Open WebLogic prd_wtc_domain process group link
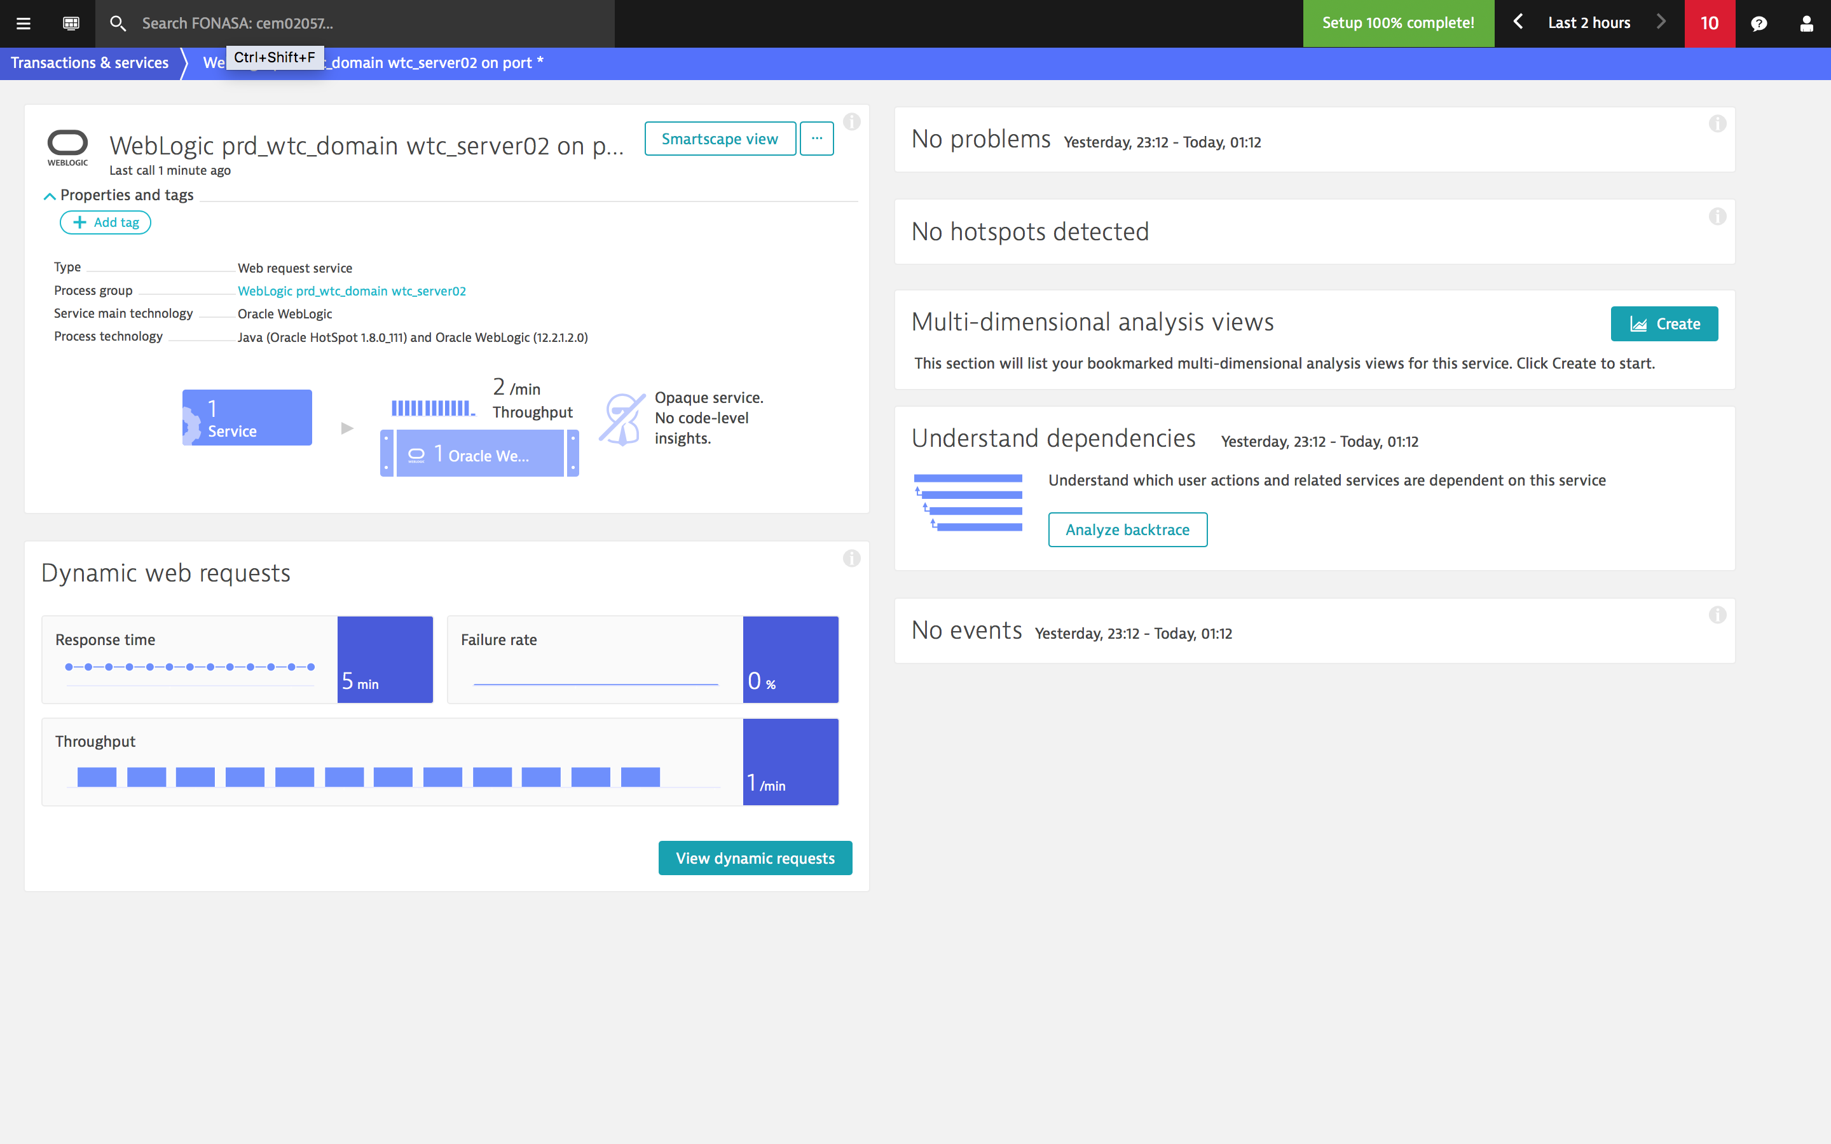 pos(352,291)
